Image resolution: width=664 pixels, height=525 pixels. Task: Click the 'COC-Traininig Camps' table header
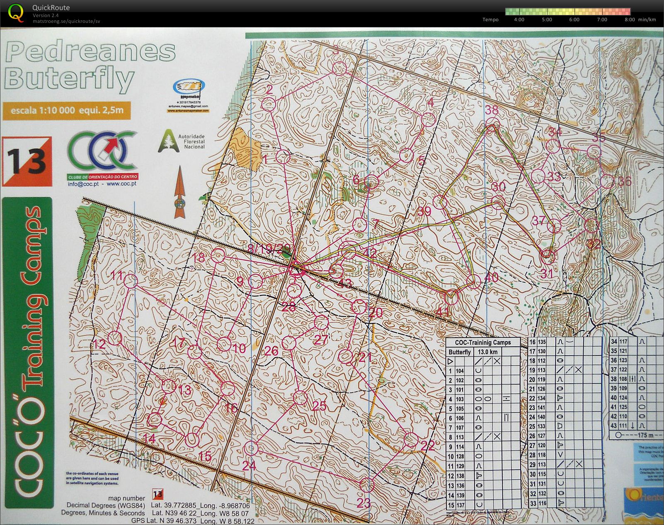tap(483, 342)
